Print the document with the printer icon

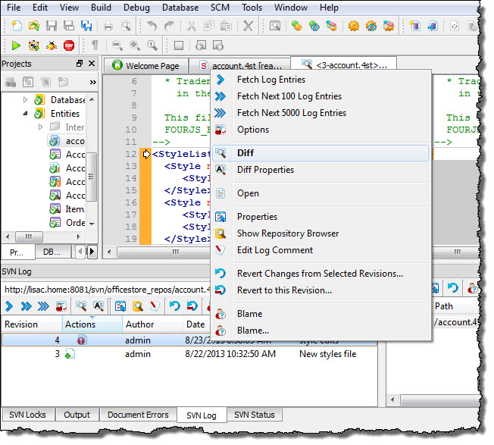(x=108, y=27)
